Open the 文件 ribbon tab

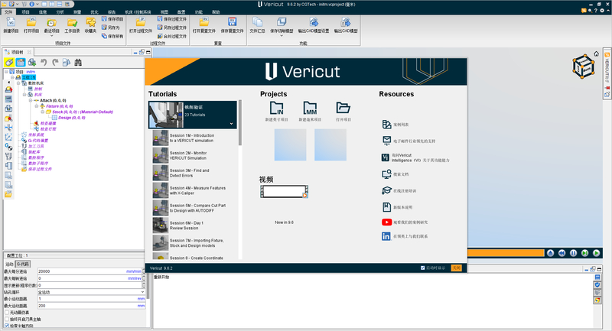coord(8,12)
